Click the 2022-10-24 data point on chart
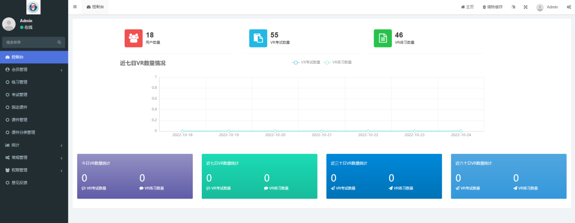Viewport: 575px width, 223px height. pos(461,131)
